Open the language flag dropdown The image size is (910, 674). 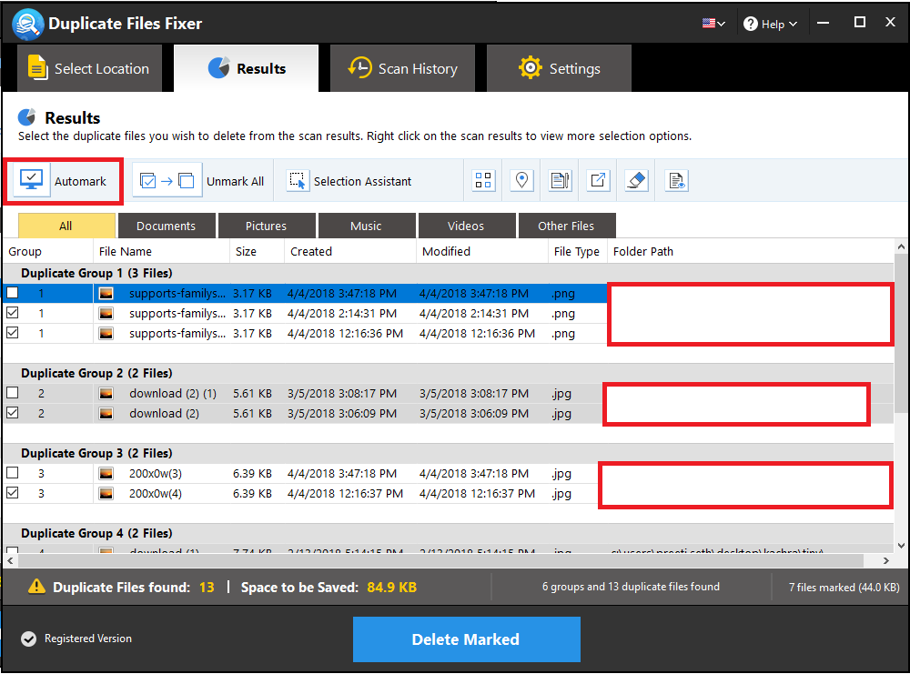coord(713,24)
